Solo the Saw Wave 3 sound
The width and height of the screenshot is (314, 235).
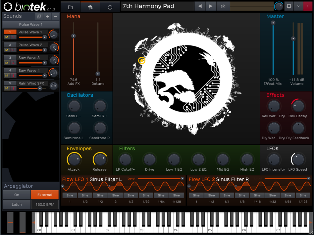pyautogui.click(x=13, y=63)
